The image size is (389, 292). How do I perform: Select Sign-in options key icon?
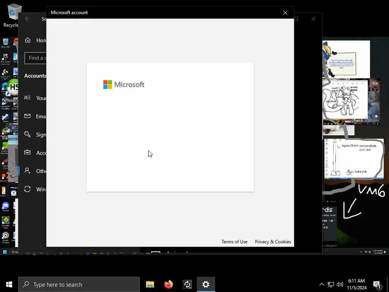point(27,134)
